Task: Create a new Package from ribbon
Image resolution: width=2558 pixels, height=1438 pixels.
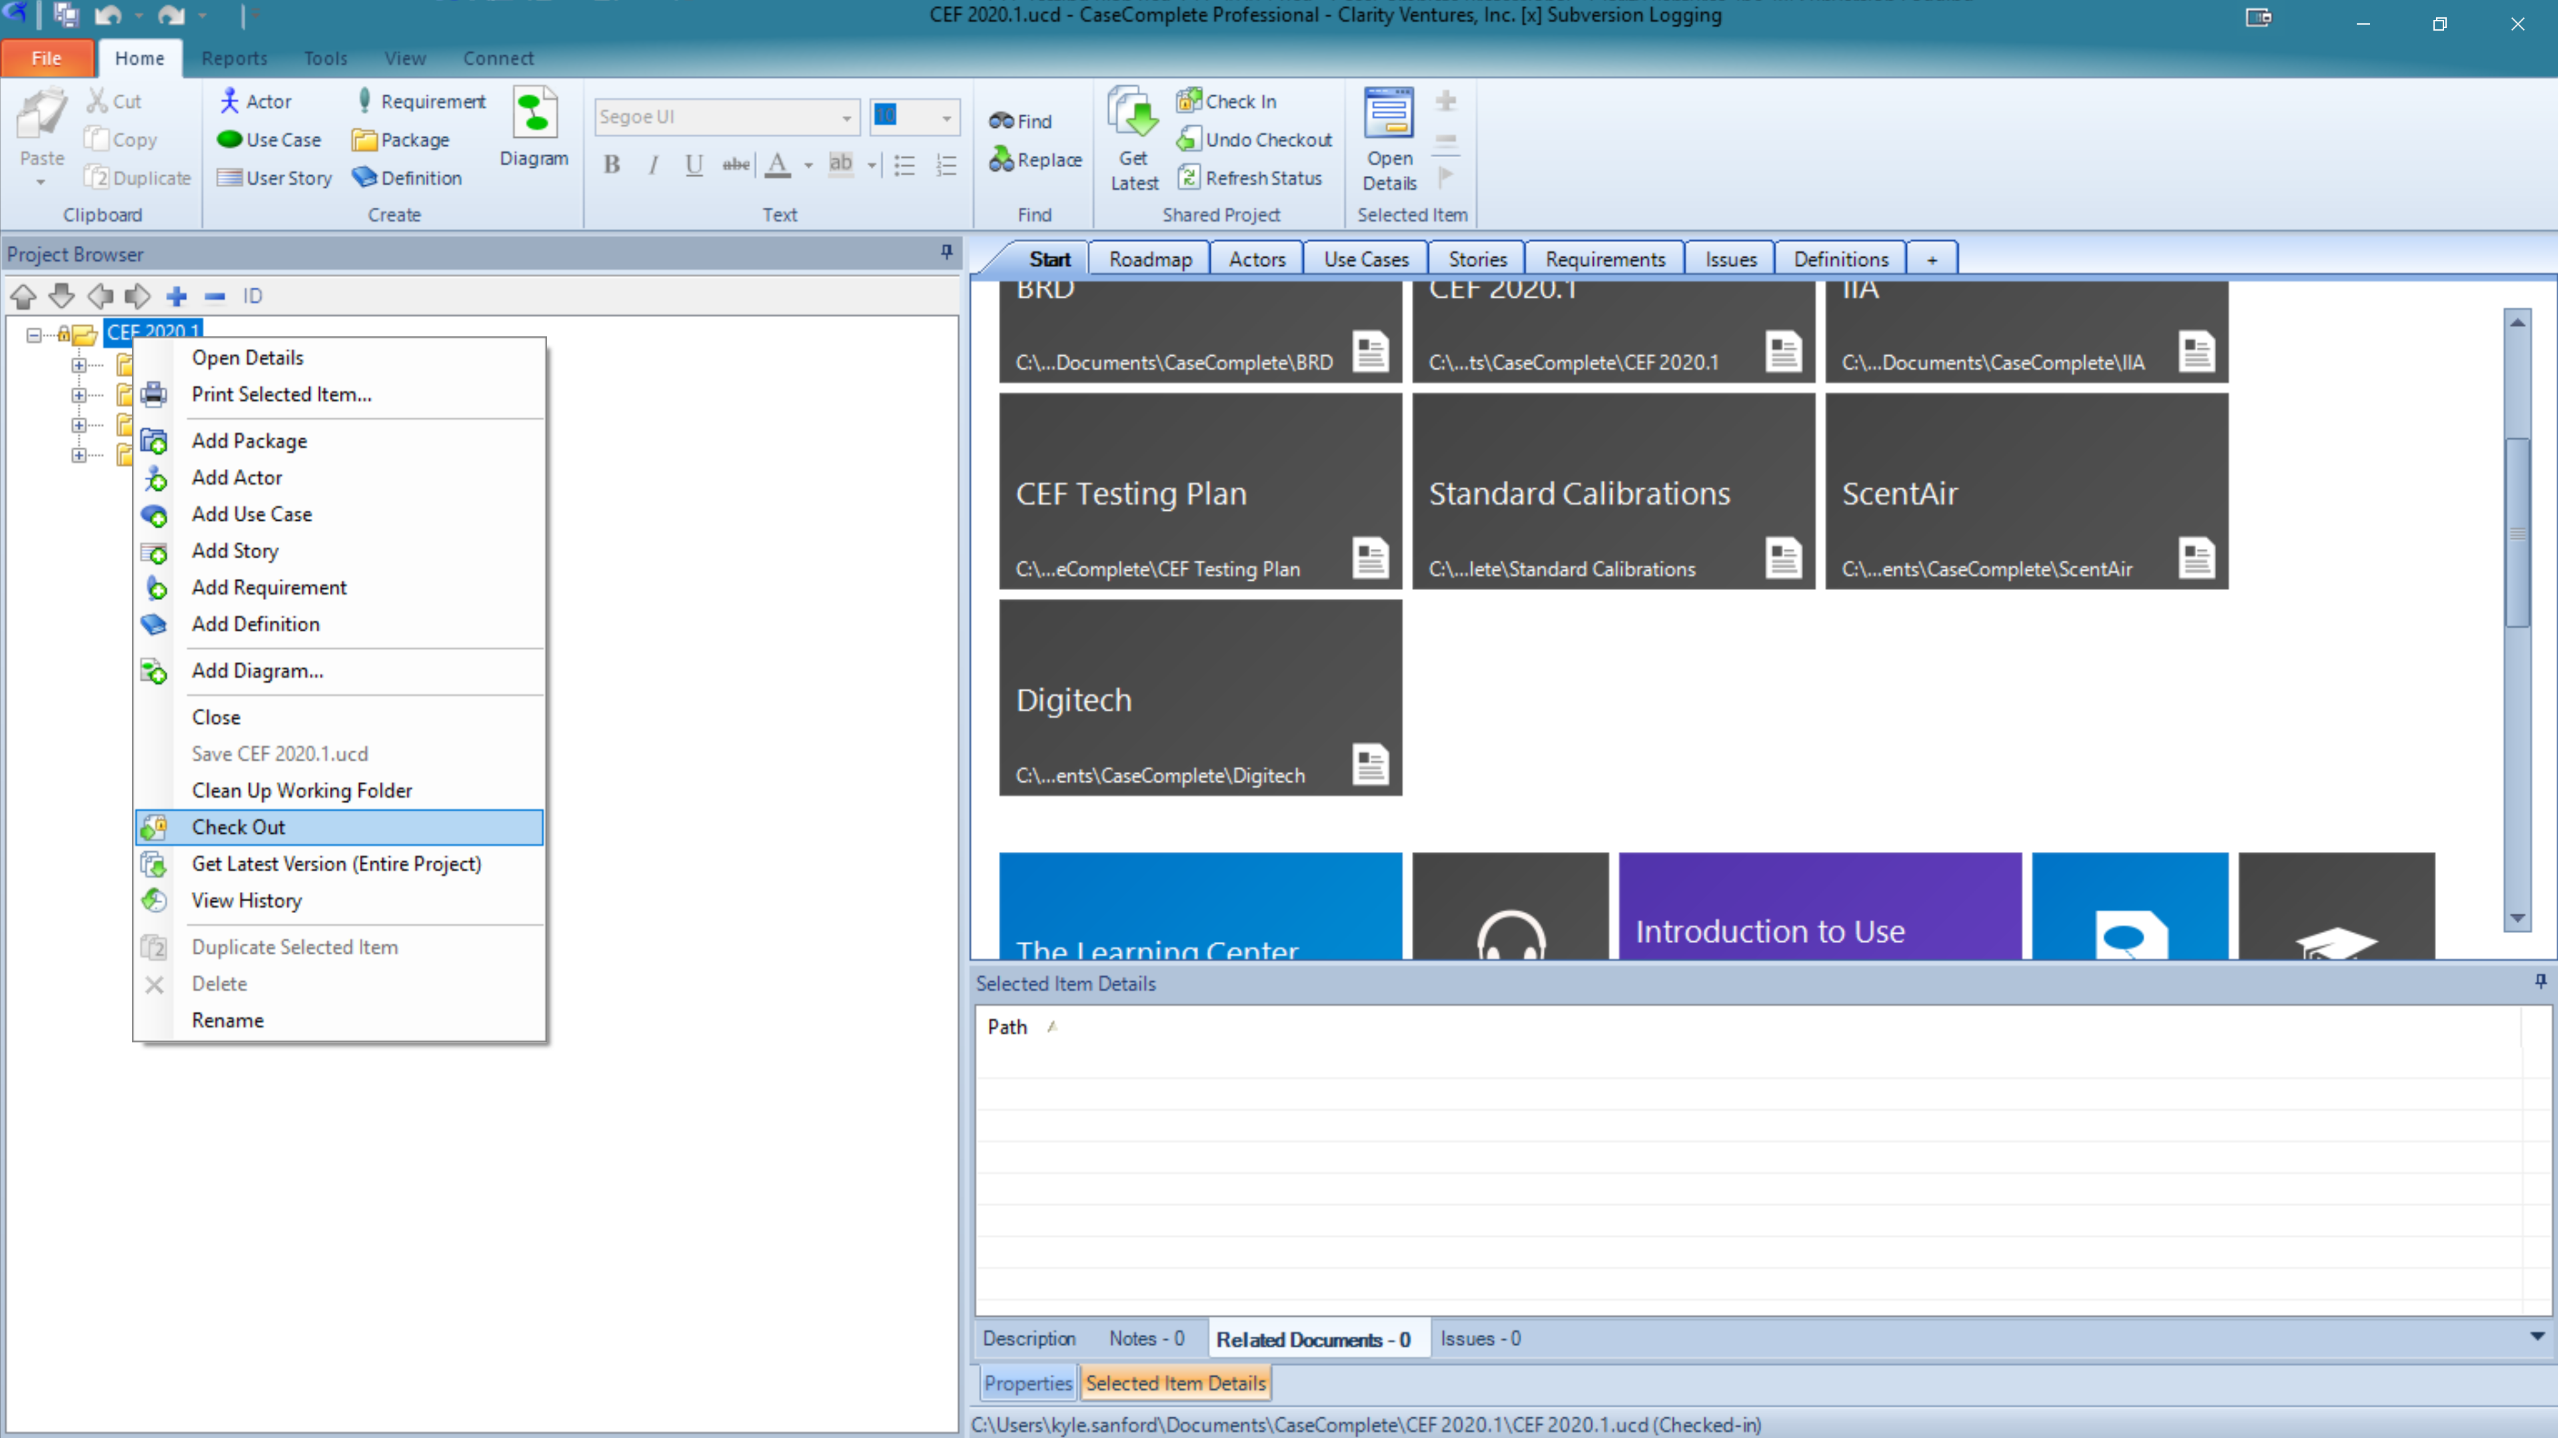Action: [x=400, y=139]
